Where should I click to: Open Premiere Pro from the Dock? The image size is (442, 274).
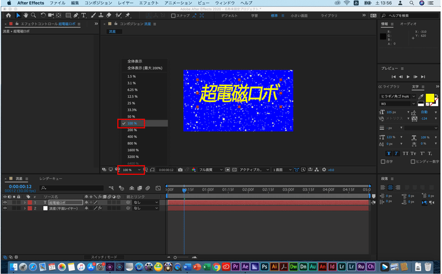236,266
